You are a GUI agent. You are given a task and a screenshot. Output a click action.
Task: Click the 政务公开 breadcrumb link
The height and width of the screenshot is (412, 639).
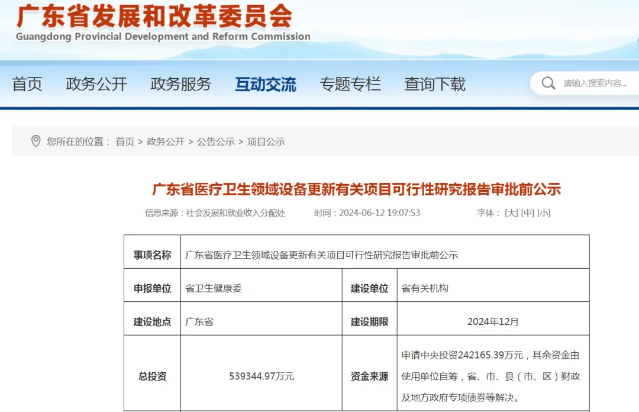164,141
